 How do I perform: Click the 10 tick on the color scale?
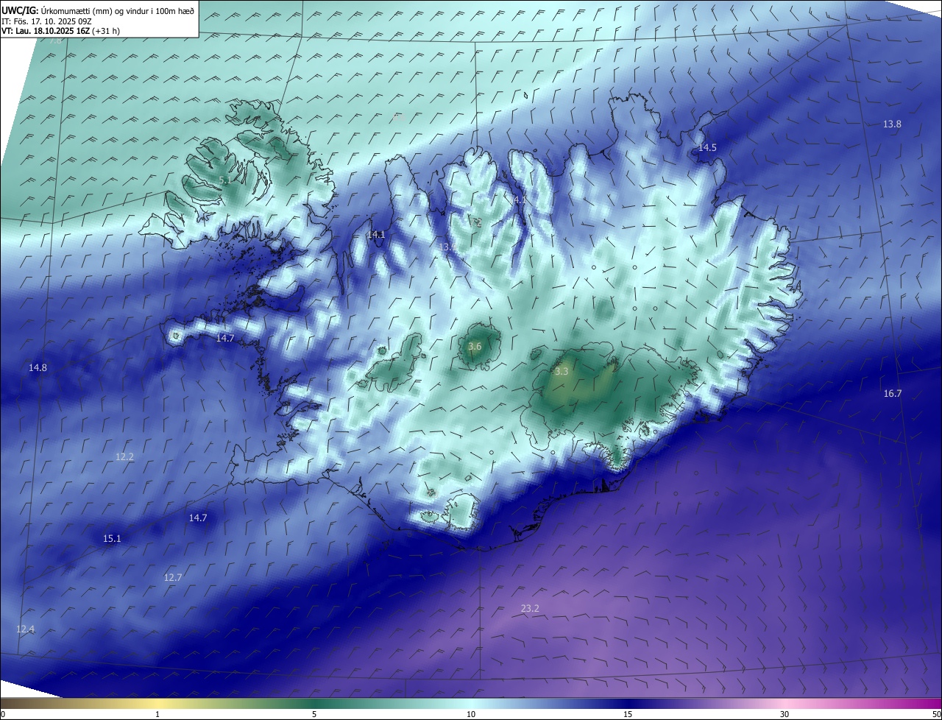[471, 714]
